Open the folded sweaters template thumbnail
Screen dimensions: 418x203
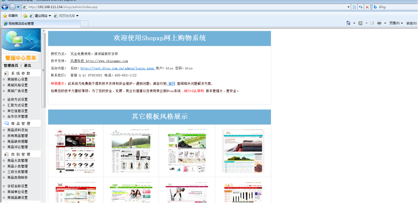(243, 151)
